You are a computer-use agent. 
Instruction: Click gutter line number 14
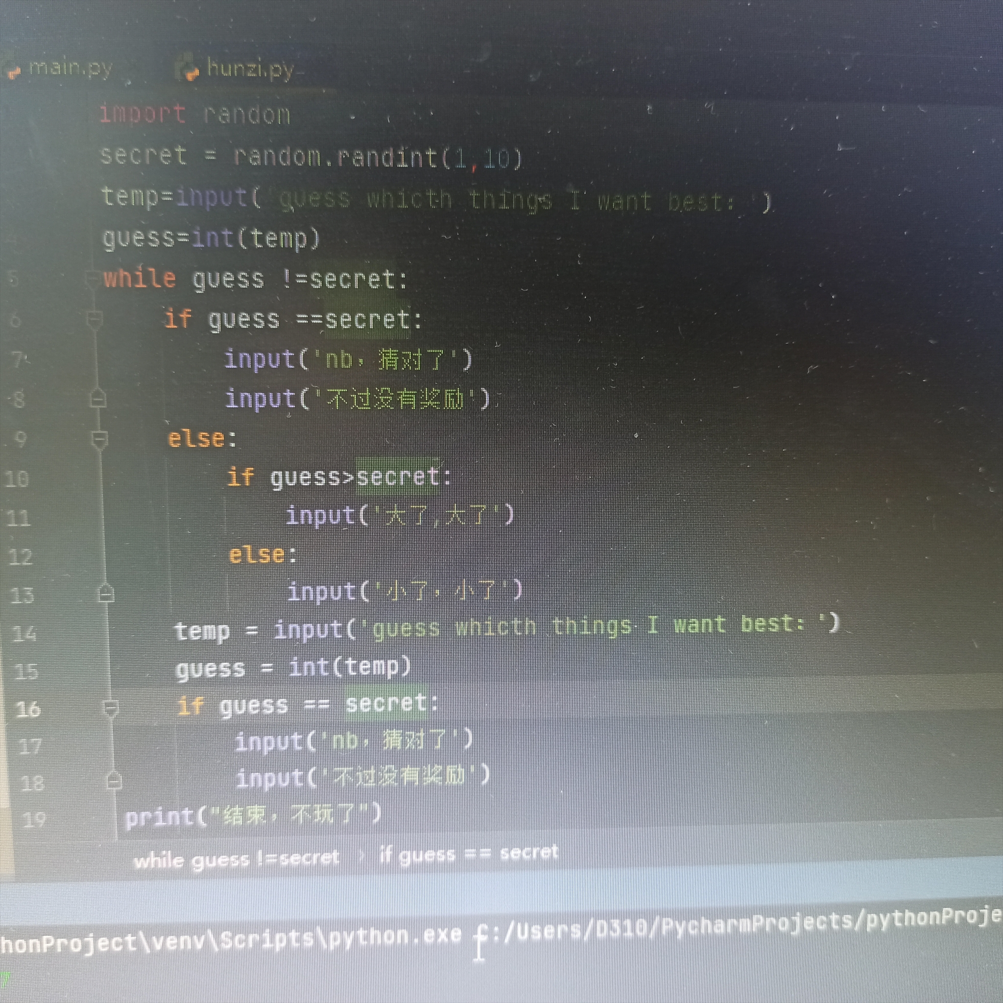click(x=24, y=633)
